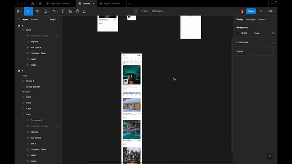Select the B frame layer name

click(22, 26)
